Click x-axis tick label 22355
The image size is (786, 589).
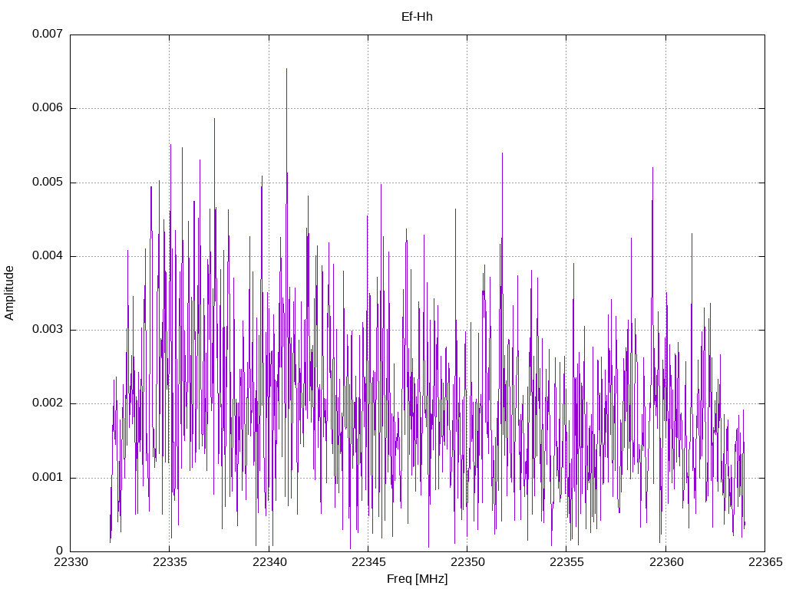[x=566, y=562]
